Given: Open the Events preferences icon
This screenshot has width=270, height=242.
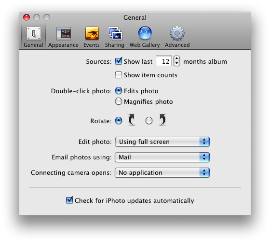Looking at the screenshot, I should (92, 33).
